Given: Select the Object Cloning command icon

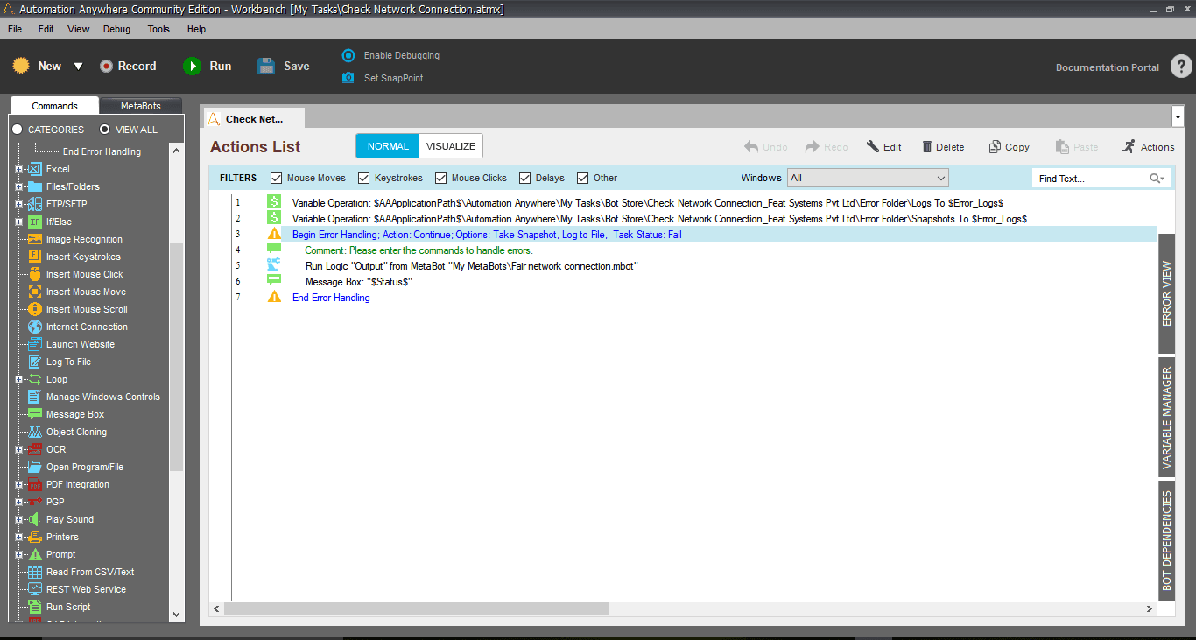Looking at the screenshot, I should [x=35, y=432].
